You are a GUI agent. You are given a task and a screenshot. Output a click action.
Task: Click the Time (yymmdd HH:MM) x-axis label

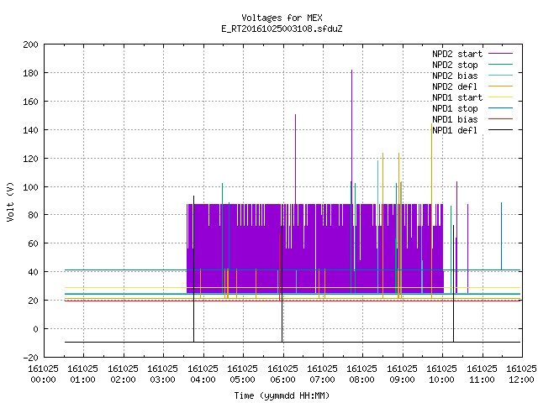click(282, 395)
